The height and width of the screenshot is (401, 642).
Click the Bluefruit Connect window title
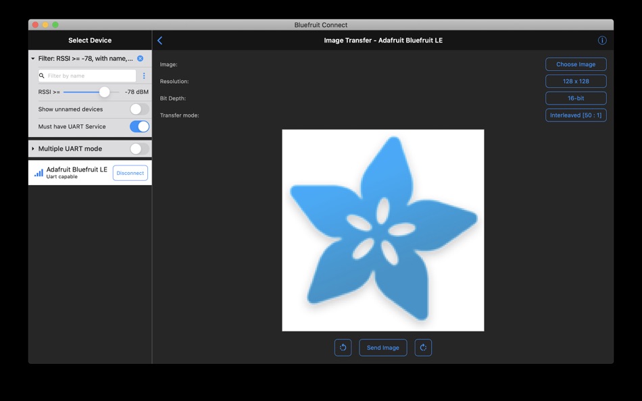320,25
